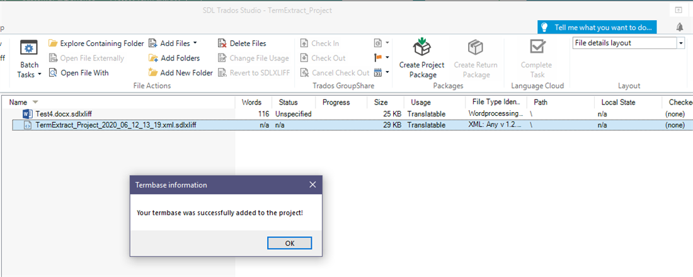Click Explore Containing Folder
The width and height of the screenshot is (693, 277).
point(96,43)
